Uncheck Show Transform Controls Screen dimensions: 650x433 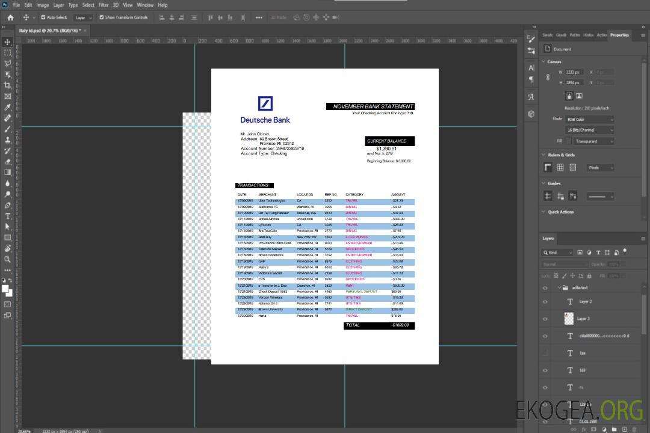(101, 17)
